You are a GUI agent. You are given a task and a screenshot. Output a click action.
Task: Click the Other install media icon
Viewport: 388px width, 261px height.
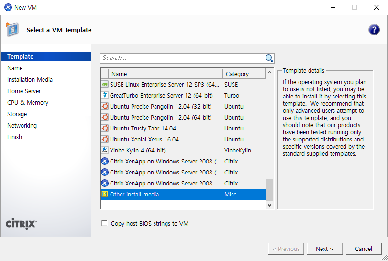pyautogui.click(x=105, y=194)
